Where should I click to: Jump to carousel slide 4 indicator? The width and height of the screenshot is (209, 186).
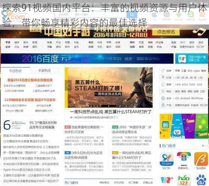point(120,106)
